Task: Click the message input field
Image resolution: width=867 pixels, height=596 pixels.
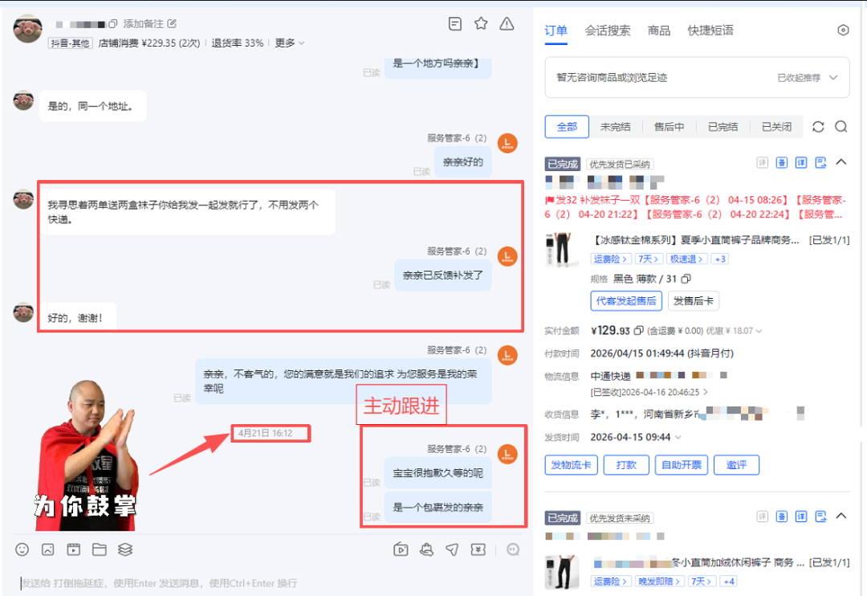Action: point(266,582)
